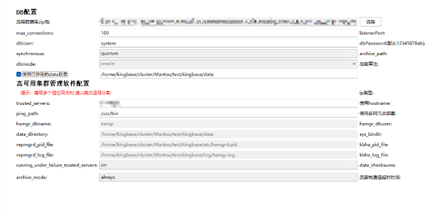The width and height of the screenshot is (425, 218).
Task: Click the existing data directory path field
Action: tap(228, 74)
